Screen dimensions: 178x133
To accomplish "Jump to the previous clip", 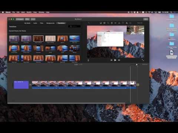I will coord(111,60).
